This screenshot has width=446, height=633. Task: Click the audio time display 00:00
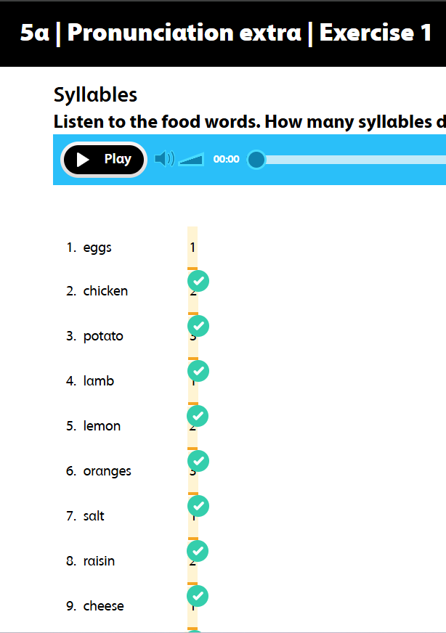[x=226, y=160]
